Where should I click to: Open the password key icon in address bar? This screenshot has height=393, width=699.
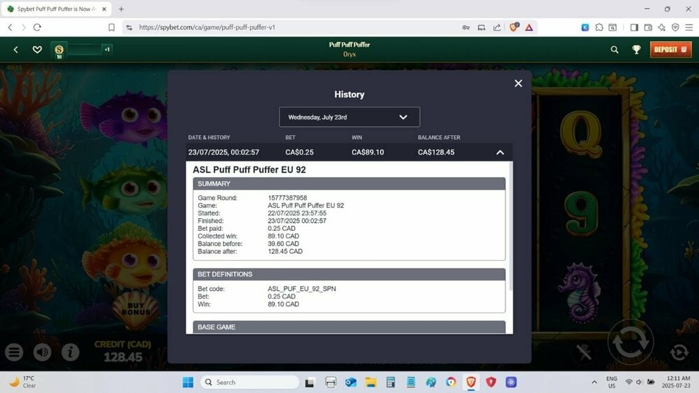point(466,27)
